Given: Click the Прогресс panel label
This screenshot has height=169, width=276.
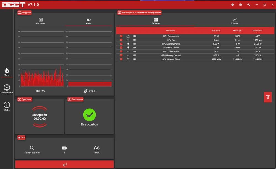Looking at the screenshot, I should point(25,99).
